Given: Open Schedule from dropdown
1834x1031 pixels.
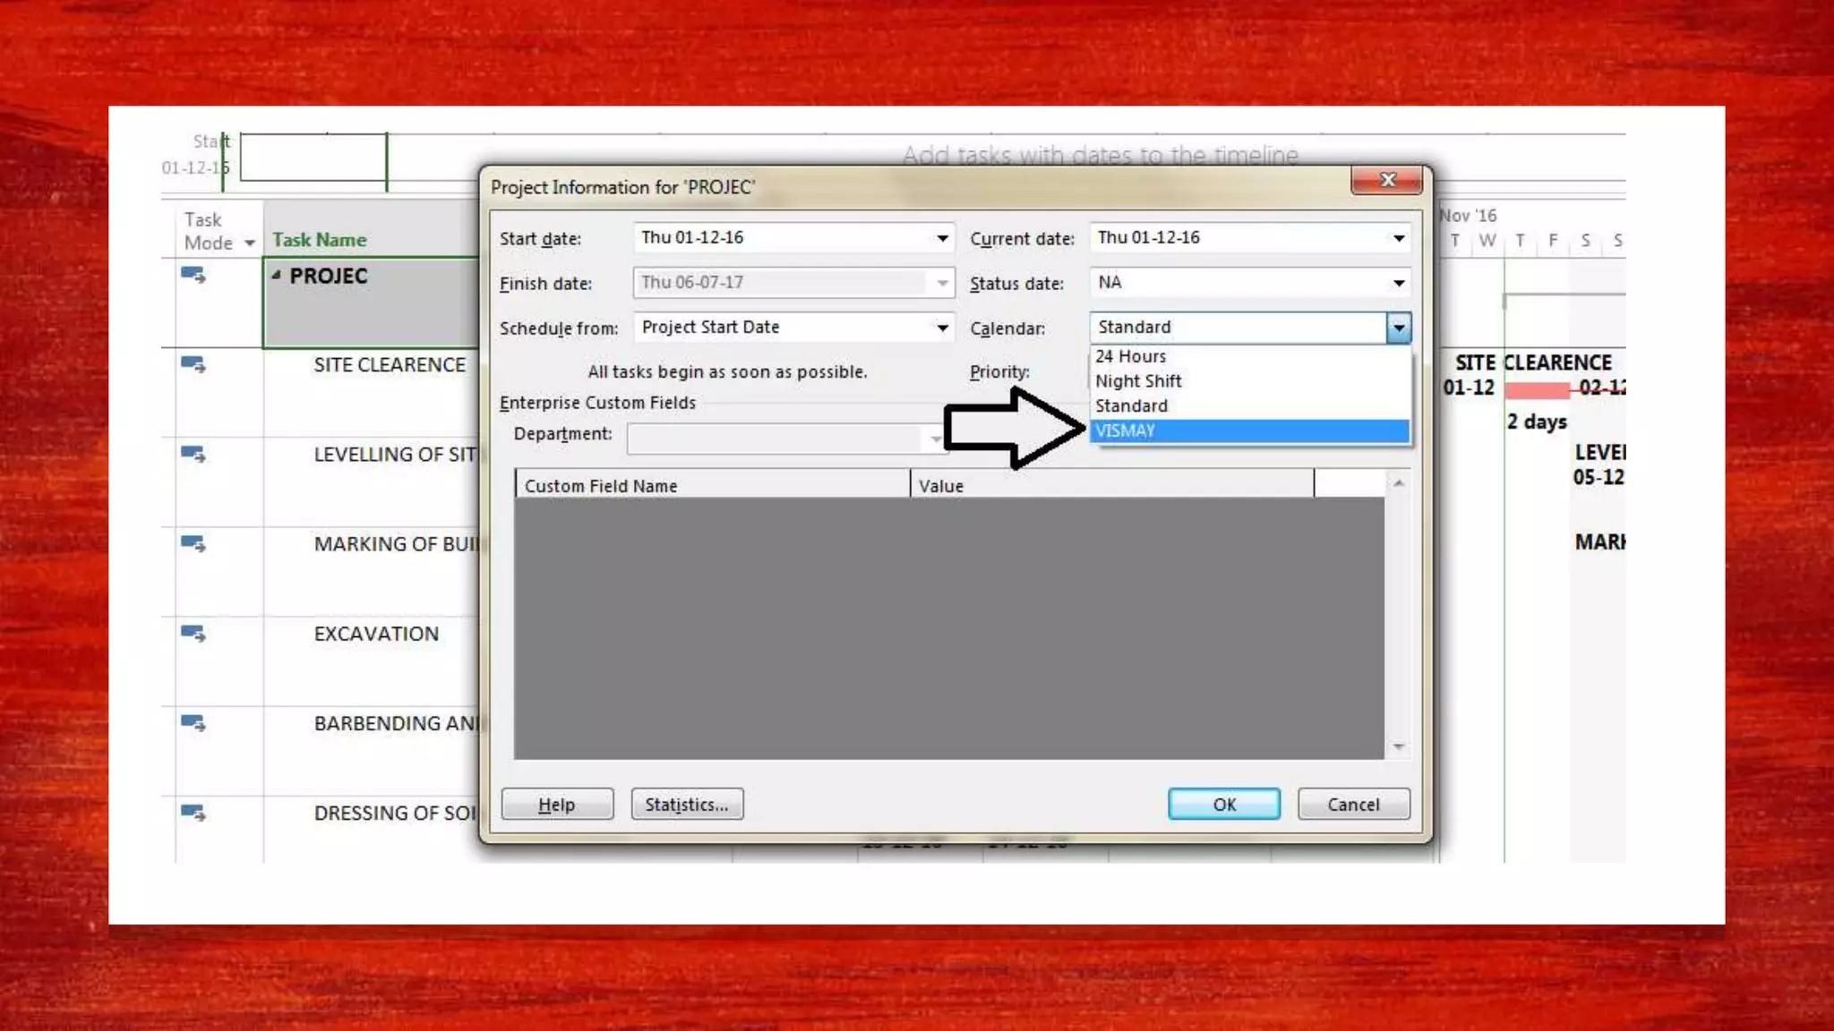Looking at the screenshot, I should click(x=942, y=328).
